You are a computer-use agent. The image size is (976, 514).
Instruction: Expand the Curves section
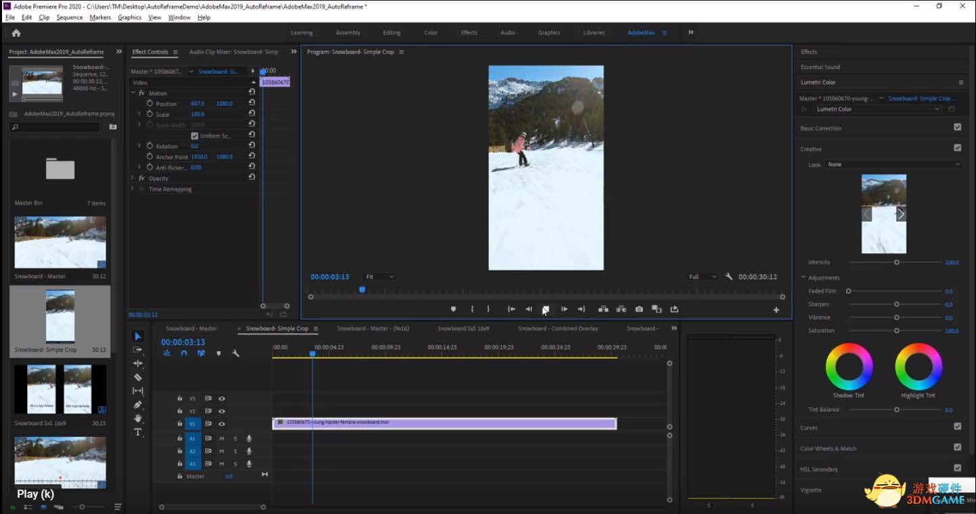[809, 427]
